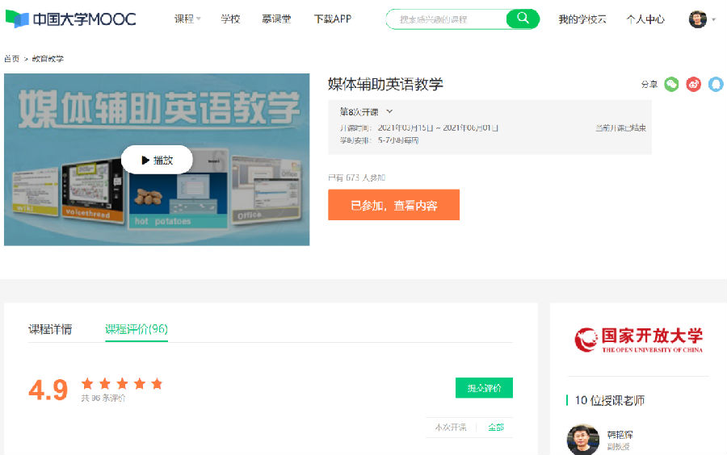Open 教育教学 breadcrumb link
Image resolution: width=727 pixels, height=455 pixels.
(48, 59)
